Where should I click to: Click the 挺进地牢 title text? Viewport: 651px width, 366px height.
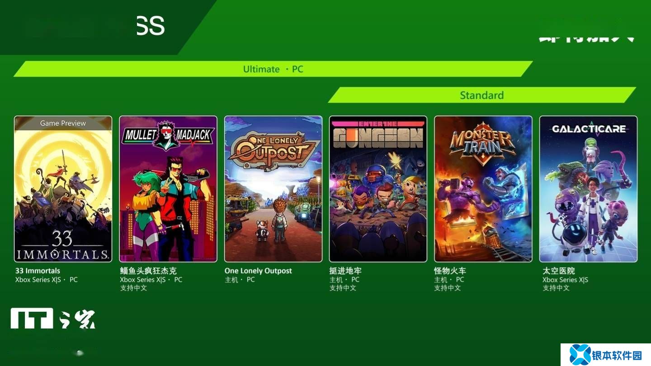(x=345, y=271)
